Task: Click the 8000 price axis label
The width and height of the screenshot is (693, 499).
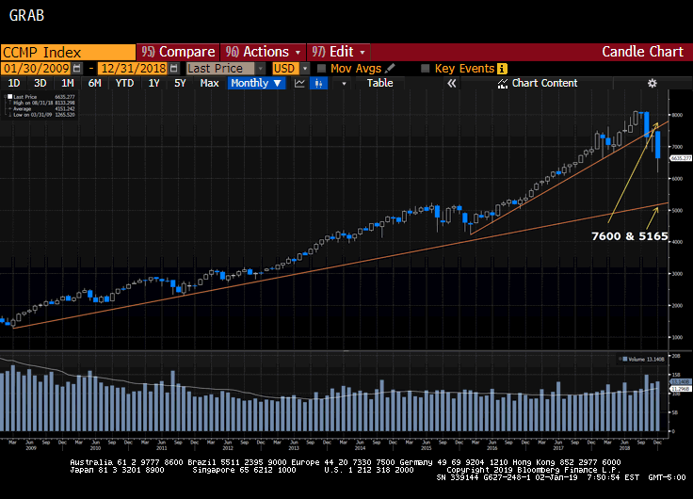Action: tap(677, 115)
